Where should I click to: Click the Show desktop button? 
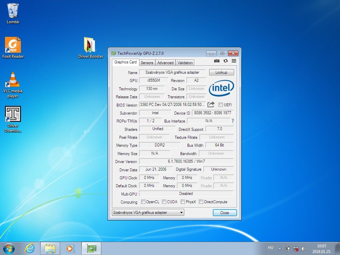pos(337,248)
